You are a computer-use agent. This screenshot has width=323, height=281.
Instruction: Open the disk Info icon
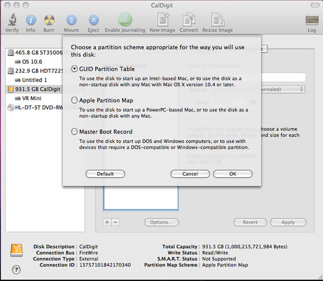tap(31, 20)
